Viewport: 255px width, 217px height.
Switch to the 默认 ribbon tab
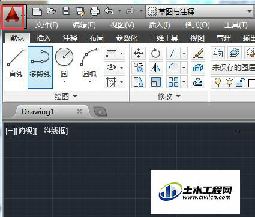[x=17, y=38]
